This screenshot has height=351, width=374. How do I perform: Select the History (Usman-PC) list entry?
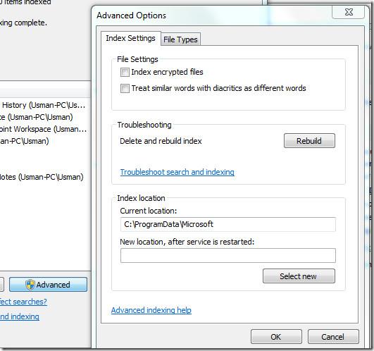click(x=43, y=105)
